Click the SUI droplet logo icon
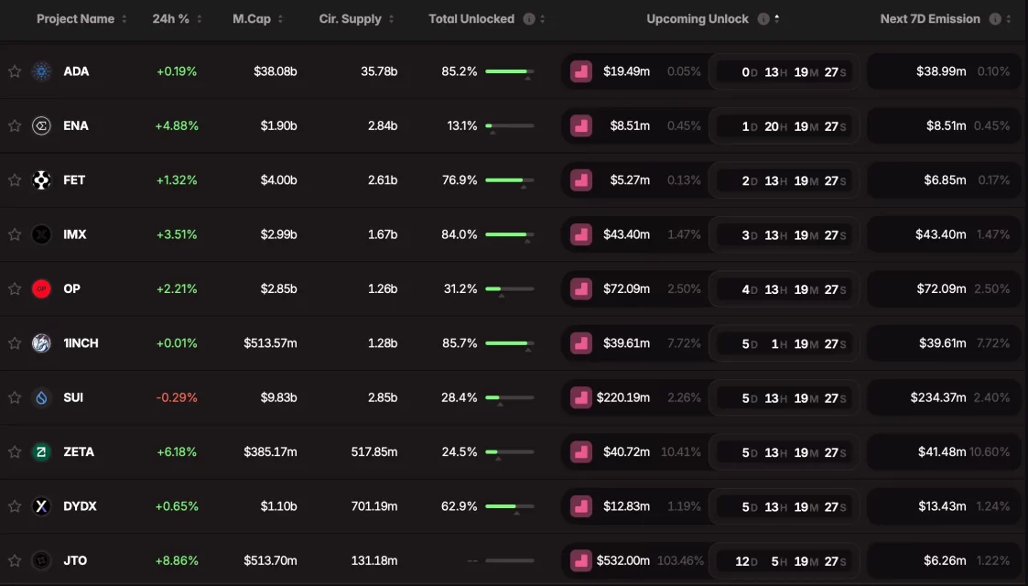 pyautogui.click(x=42, y=397)
